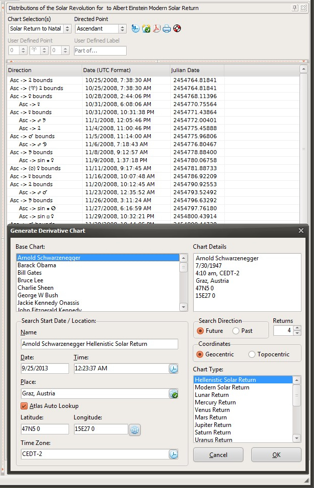The width and height of the screenshot is (314, 488).
Task: Select Jackie Kennedy Onassis base chart
Action: 98,302
